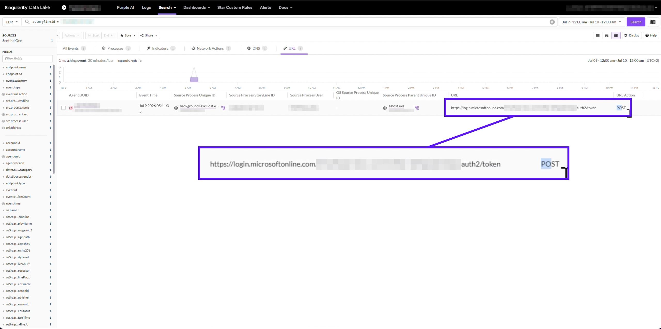Image resolution: width=661 pixels, height=329 pixels.
Task: Click the purple Search button
Action: click(x=636, y=22)
